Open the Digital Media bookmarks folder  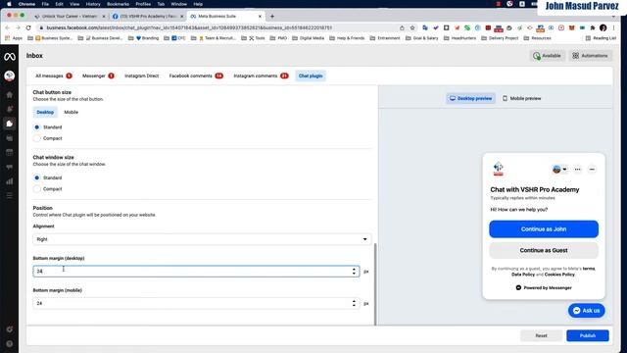coord(308,38)
